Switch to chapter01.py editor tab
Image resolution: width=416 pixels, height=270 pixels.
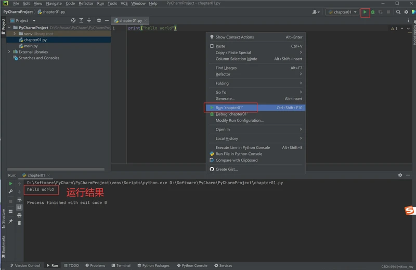[131, 20]
